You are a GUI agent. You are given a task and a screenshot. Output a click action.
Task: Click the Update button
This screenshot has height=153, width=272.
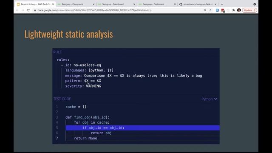pos(248,10)
